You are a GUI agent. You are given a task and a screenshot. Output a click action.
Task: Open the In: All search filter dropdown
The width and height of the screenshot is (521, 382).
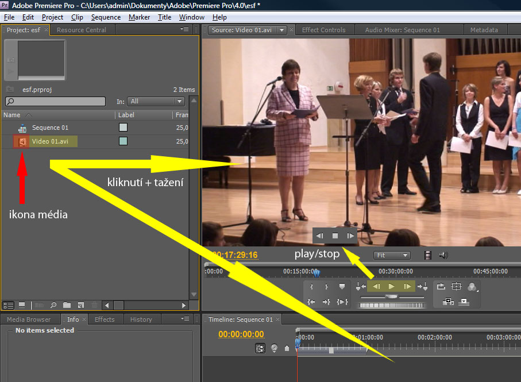[x=156, y=101]
